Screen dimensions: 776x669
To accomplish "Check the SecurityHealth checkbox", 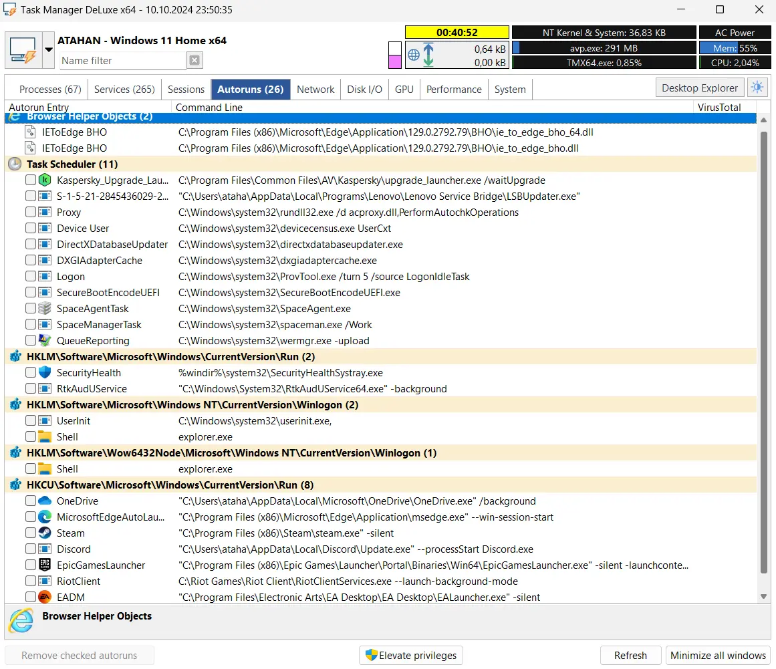I will (31, 373).
